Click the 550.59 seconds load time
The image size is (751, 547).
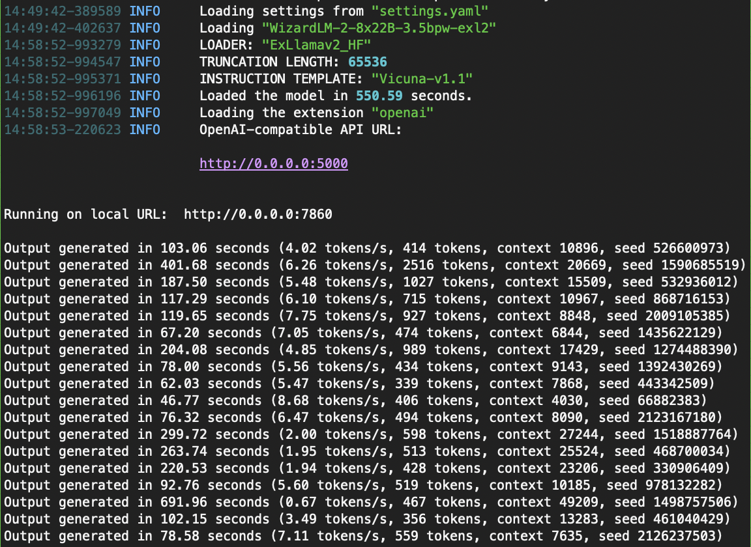(x=375, y=96)
